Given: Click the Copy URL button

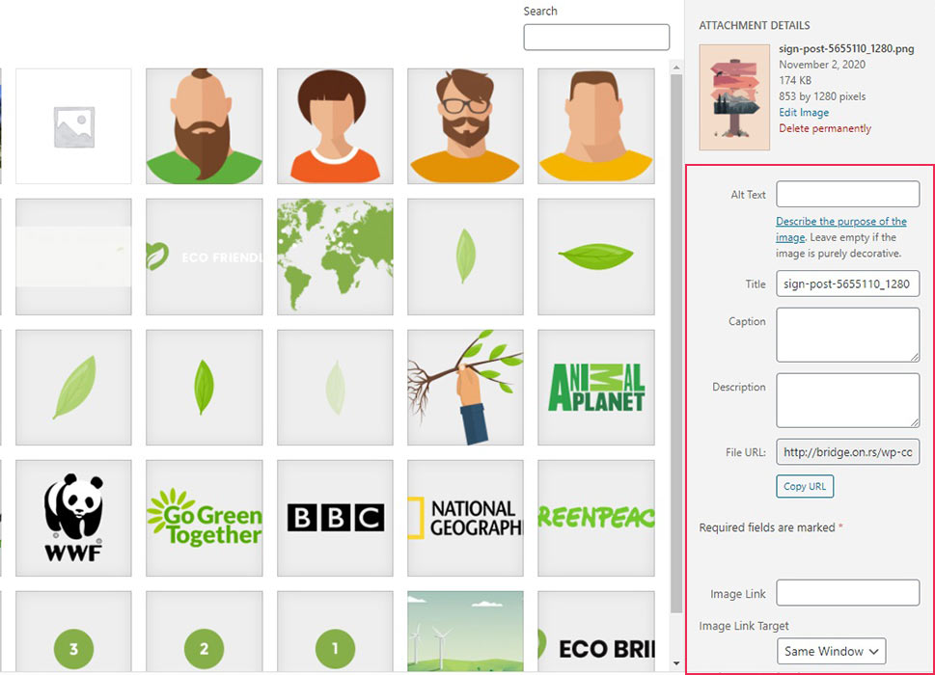Looking at the screenshot, I should (x=805, y=486).
